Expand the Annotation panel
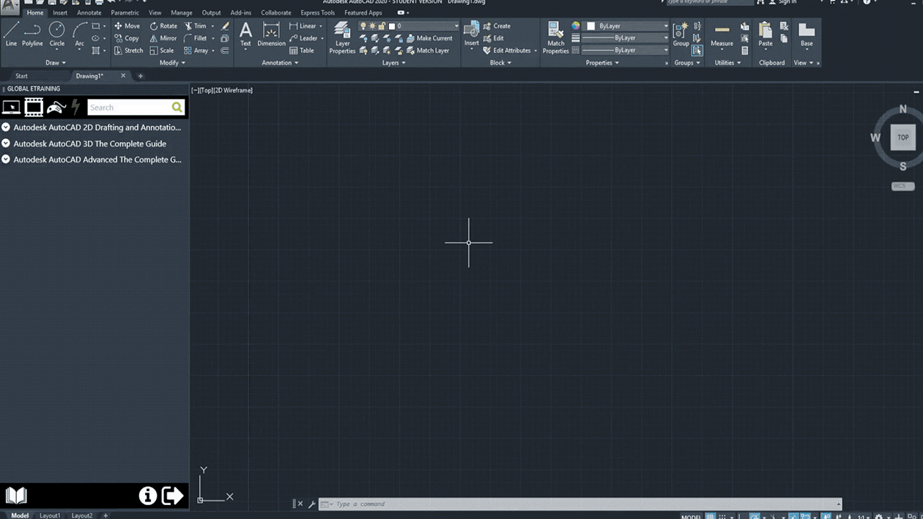923x519 pixels. pos(280,62)
